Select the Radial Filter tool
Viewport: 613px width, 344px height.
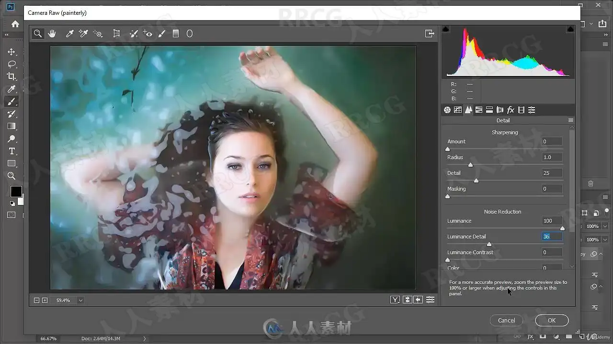[190, 33]
